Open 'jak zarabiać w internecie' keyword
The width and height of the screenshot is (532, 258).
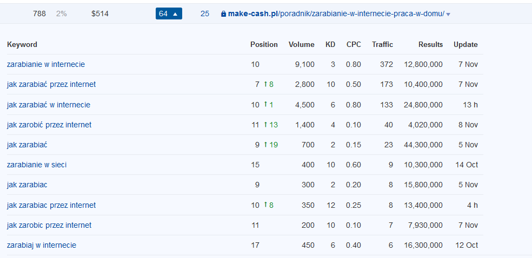click(x=49, y=105)
